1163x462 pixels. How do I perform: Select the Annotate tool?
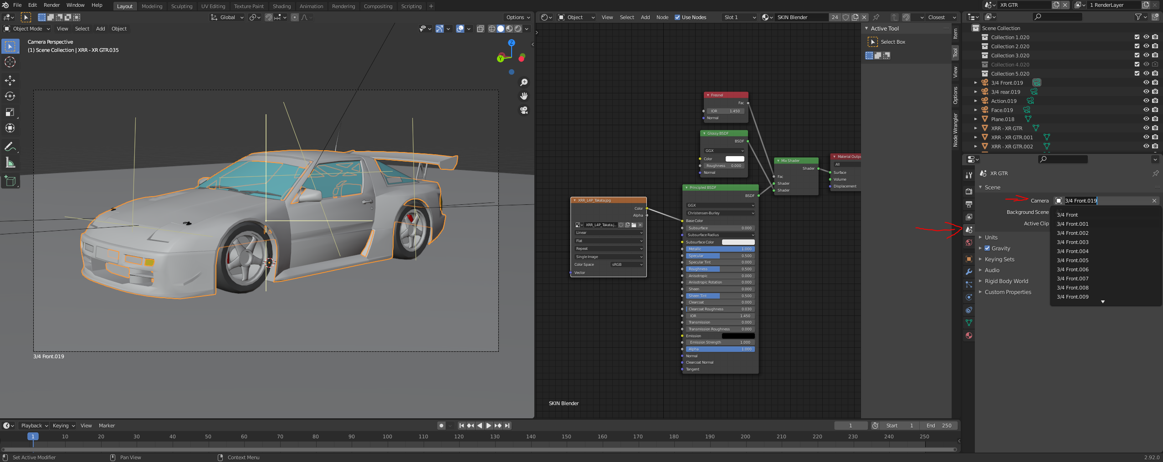point(10,147)
